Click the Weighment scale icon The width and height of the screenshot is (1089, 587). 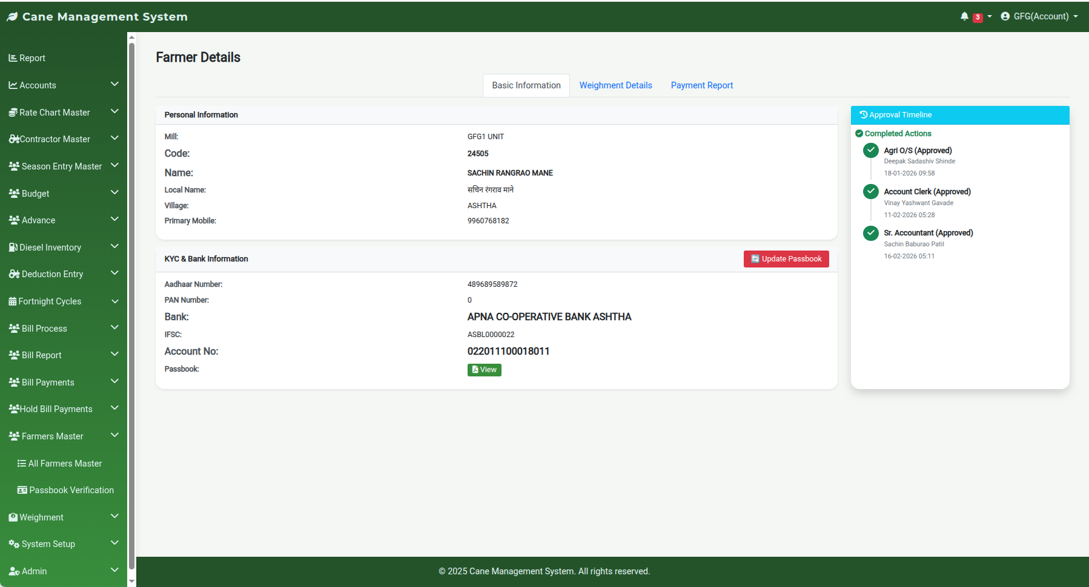(13, 517)
